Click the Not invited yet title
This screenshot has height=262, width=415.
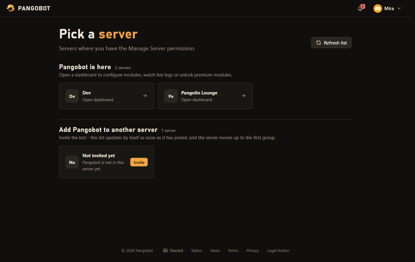99,155
